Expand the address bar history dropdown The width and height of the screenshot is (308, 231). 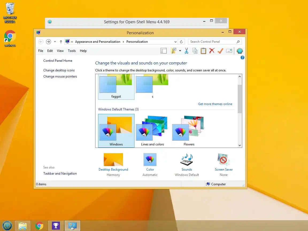coord(175,42)
